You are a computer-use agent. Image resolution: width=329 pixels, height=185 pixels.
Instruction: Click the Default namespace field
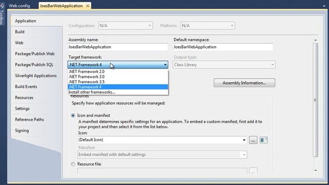coord(223,47)
